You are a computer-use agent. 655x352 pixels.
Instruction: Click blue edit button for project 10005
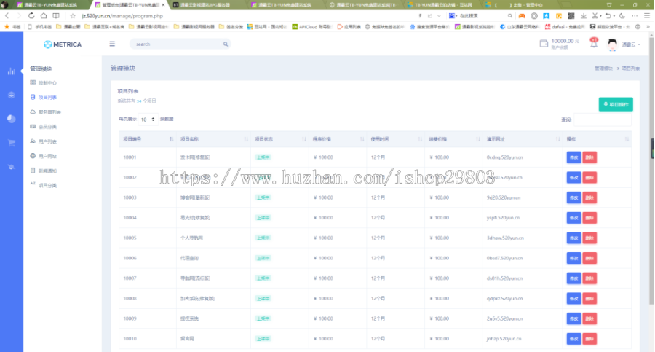tap(573, 238)
